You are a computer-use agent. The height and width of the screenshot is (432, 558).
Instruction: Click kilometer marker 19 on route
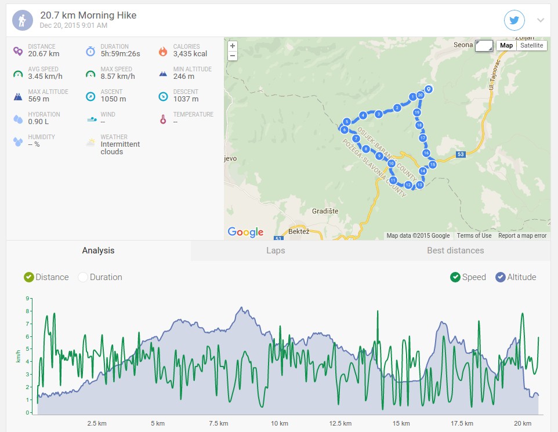(417, 112)
